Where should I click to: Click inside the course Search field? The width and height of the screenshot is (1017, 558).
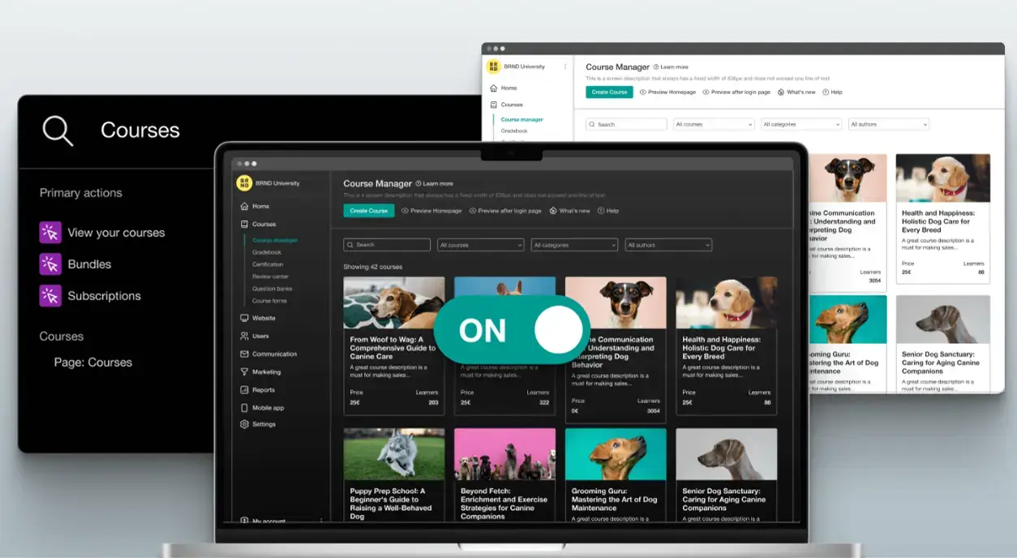click(x=387, y=244)
